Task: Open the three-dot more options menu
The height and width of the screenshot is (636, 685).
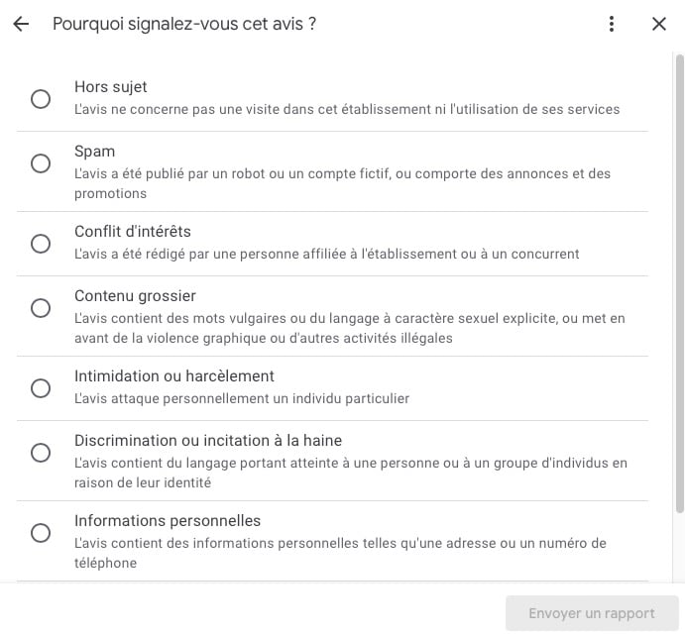Action: click(612, 24)
